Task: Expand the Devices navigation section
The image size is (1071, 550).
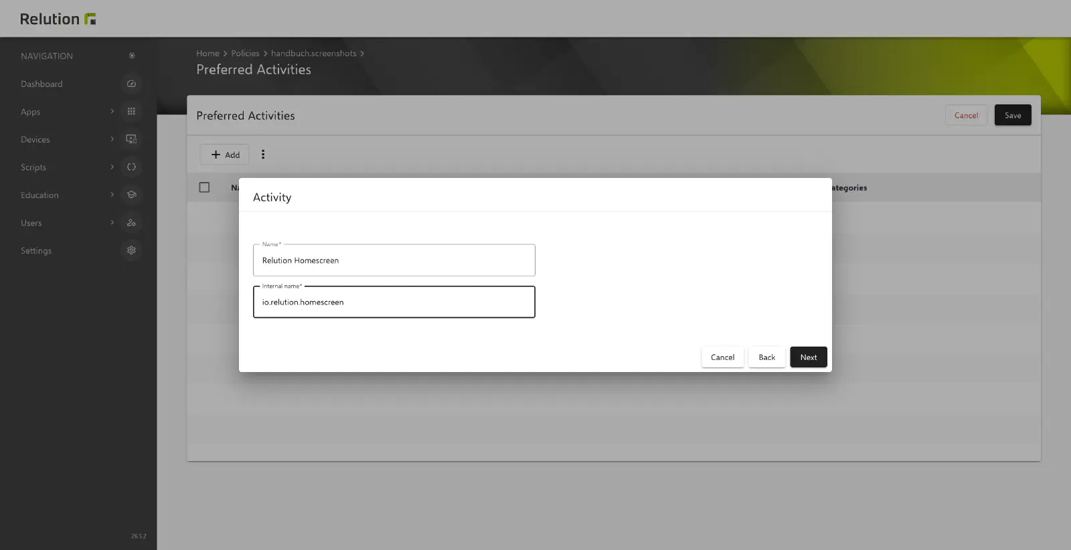Action: [112, 139]
